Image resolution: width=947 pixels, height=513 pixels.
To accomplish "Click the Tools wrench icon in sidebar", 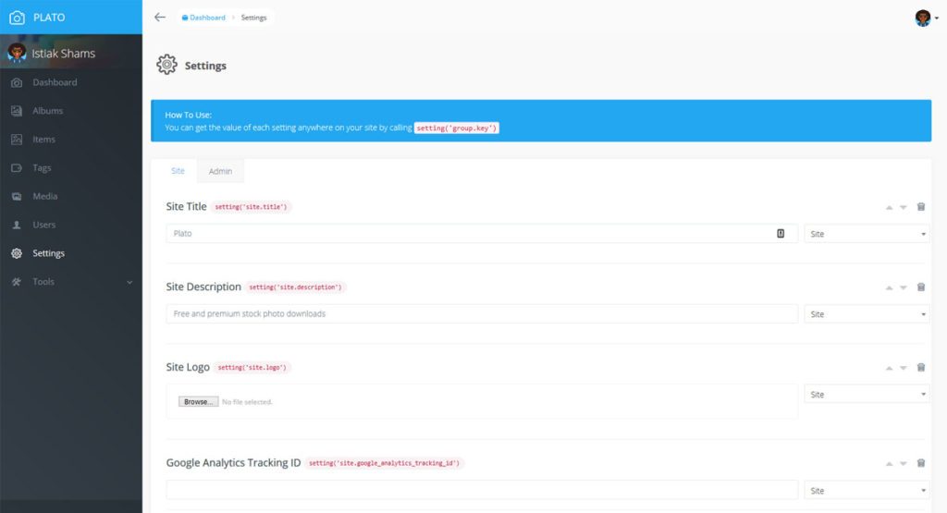I will coord(17,282).
